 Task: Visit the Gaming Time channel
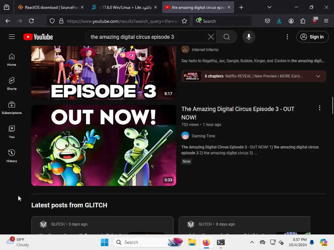[203, 136]
